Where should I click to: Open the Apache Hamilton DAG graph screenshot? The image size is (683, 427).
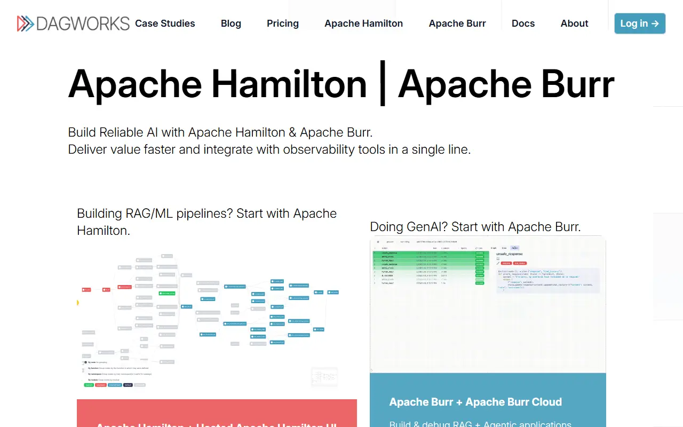click(217, 319)
